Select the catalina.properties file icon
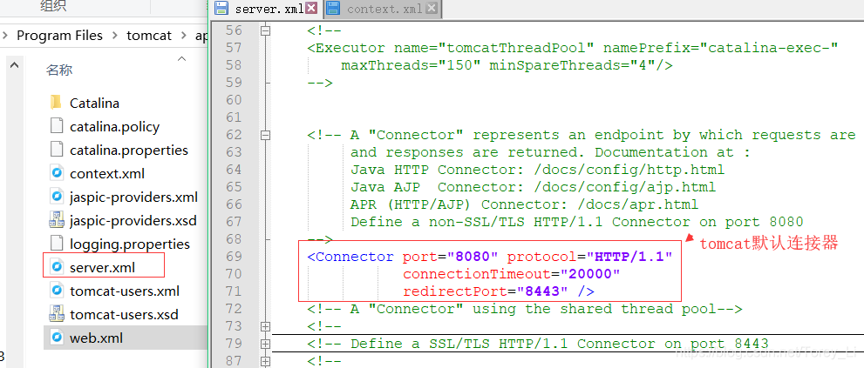864x368 pixels. tap(57, 150)
